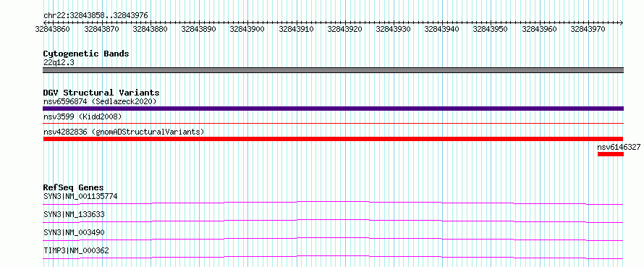Select the Cytogenetic Bands track heading
This screenshot has width=644, height=267.
tap(86, 54)
